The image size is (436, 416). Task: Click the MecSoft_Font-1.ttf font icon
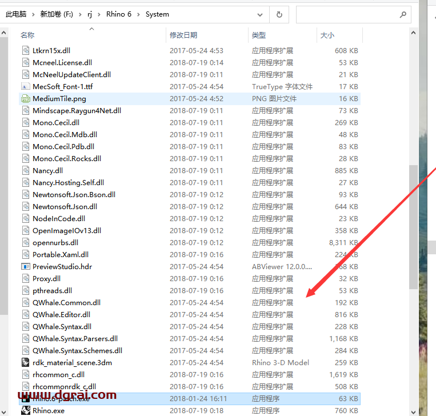point(26,86)
